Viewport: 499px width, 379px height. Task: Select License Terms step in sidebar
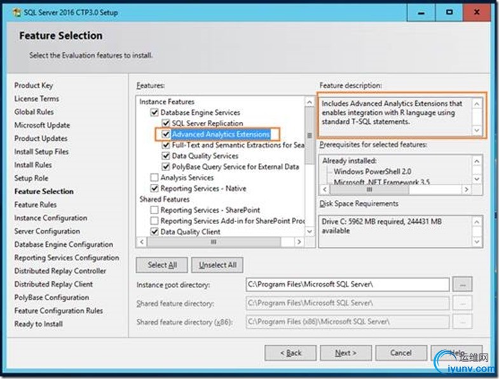37,99
